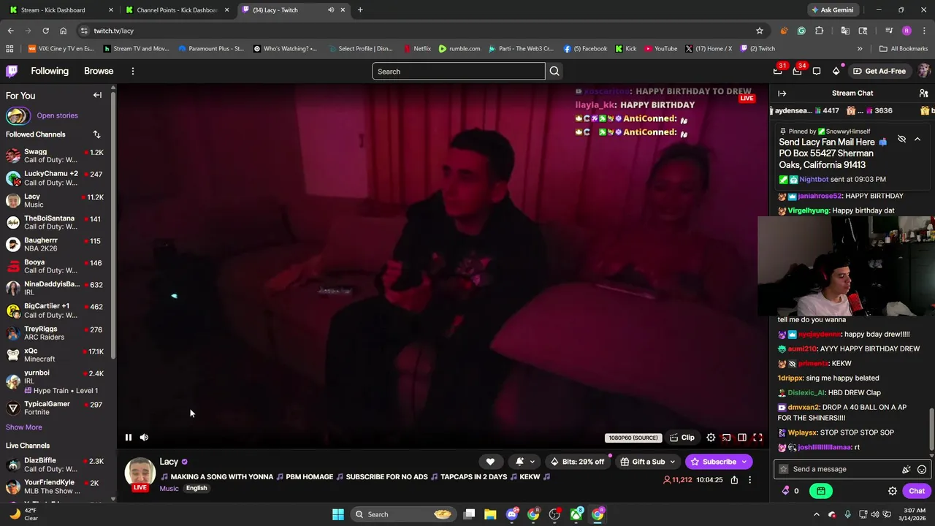
Task: Collapse the pinned message with chevron
Action: click(917, 139)
